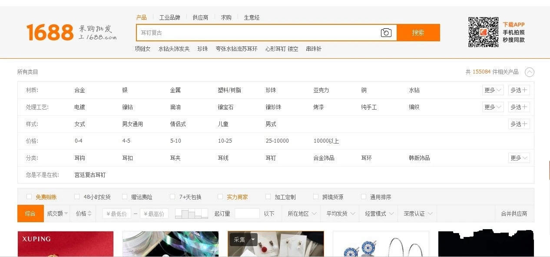Screen dimensions: 550x257
Task: Select the 10000以上 price range
Action: (326, 141)
